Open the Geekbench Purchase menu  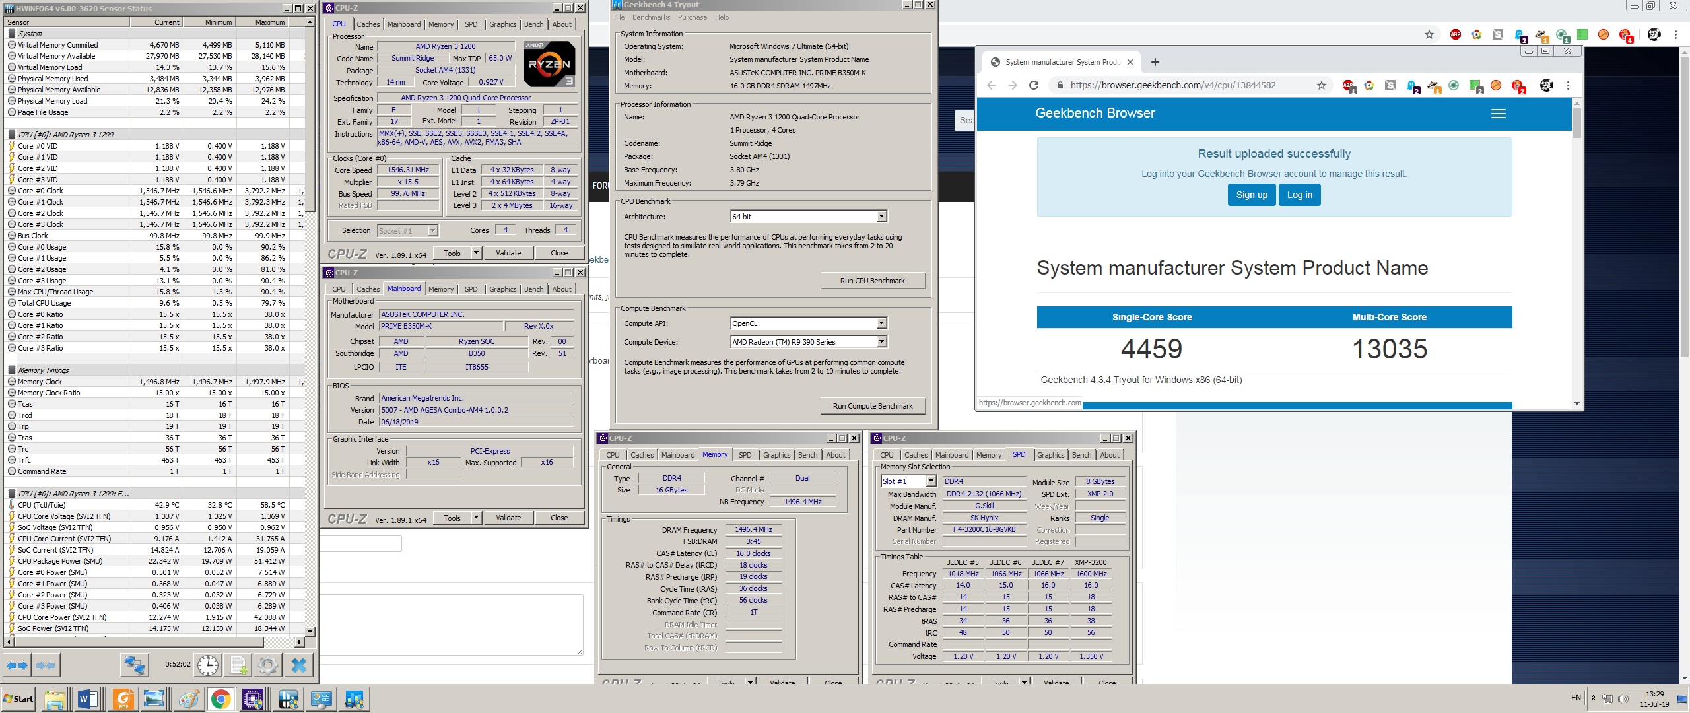coord(693,17)
